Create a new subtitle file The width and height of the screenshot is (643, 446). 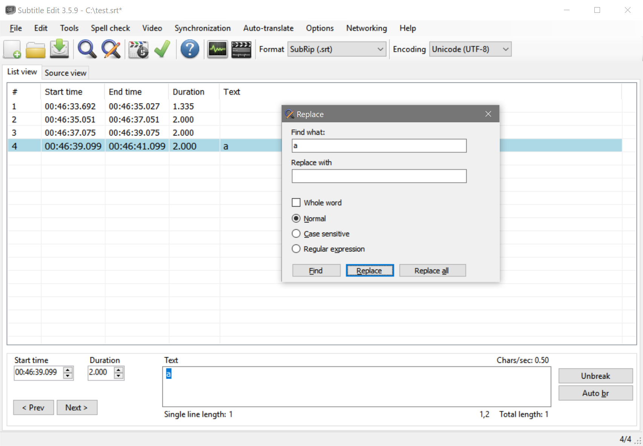coord(12,49)
